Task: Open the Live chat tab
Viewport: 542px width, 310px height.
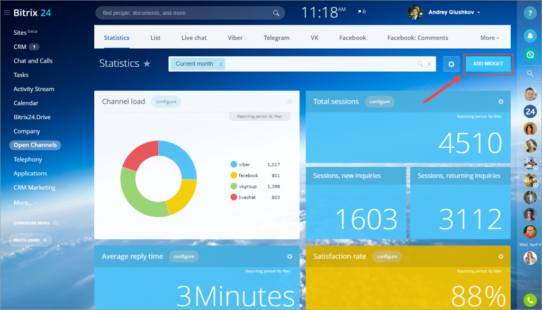Action: (194, 38)
